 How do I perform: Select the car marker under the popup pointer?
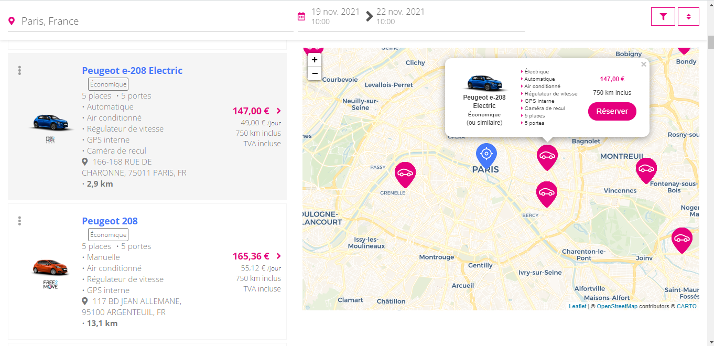pos(547,157)
